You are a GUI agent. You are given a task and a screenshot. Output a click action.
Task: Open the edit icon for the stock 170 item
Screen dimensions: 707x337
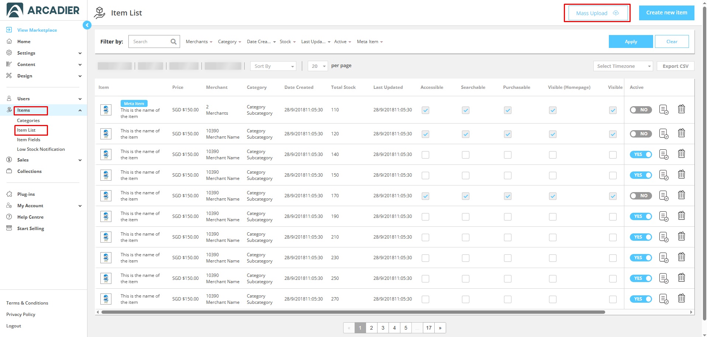pos(663,196)
